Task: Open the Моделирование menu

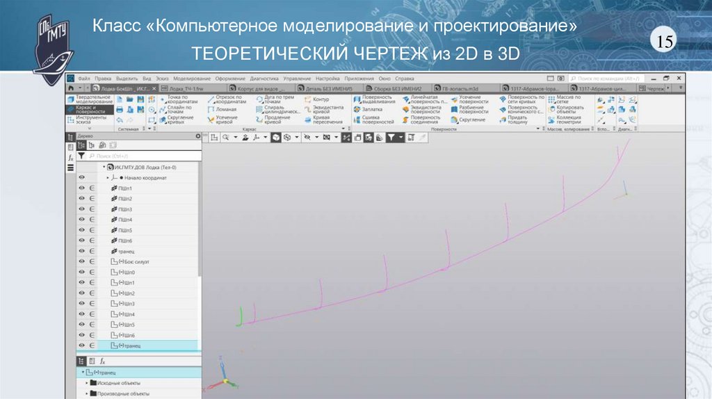Action: click(x=192, y=79)
